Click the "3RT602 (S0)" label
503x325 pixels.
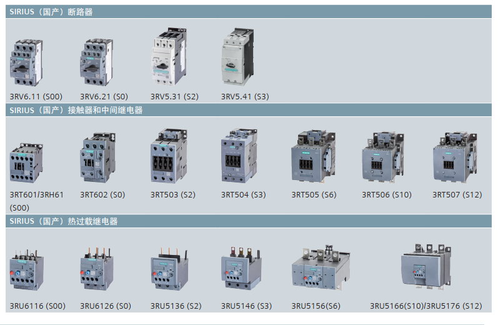[x=102, y=195]
